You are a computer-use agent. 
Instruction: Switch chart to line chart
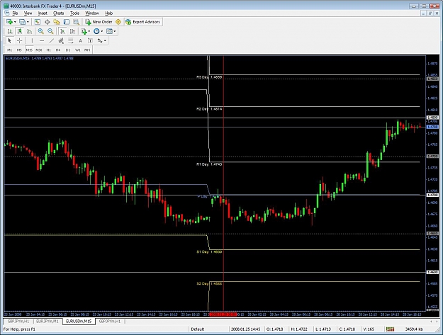click(29, 31)
